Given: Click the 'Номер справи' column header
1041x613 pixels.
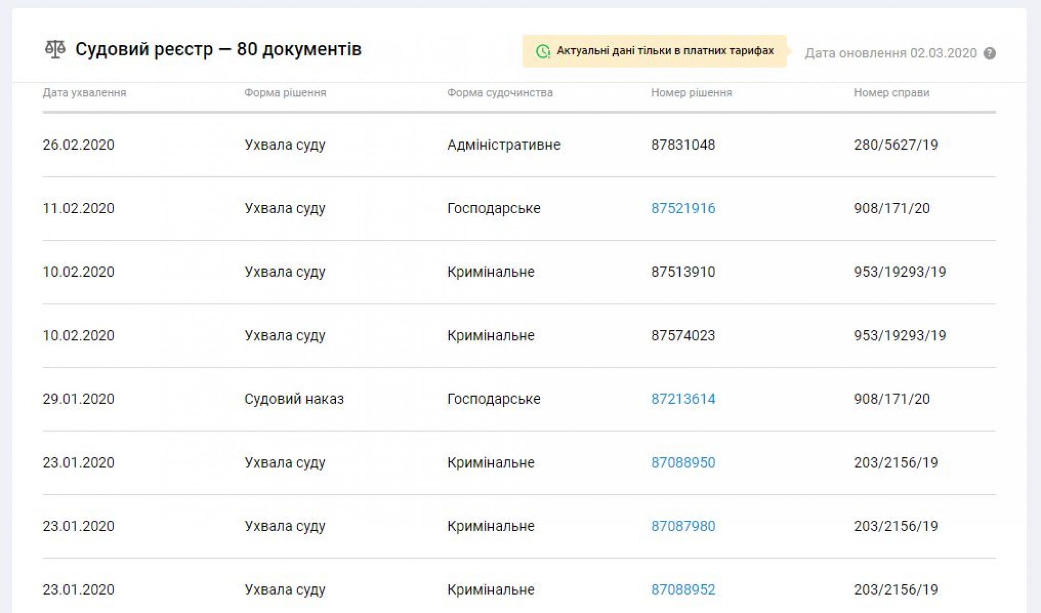Looking at the screenshot, I should pos(891,93).
